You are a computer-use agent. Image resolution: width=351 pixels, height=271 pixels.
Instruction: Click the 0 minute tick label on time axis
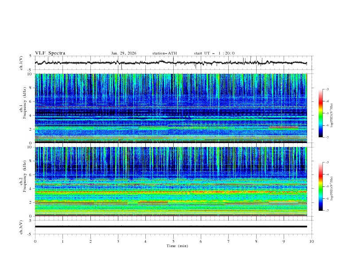click(35, 241)
